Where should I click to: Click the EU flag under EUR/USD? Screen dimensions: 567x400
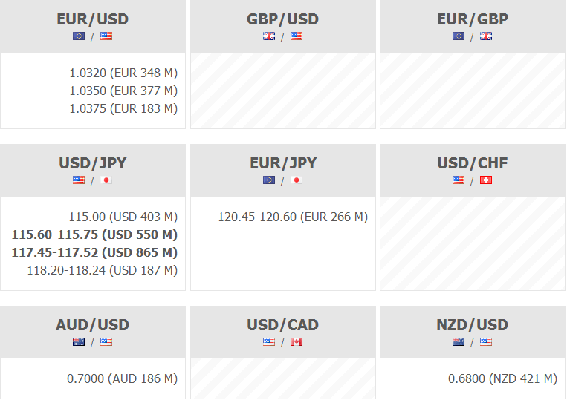[79, 36]
